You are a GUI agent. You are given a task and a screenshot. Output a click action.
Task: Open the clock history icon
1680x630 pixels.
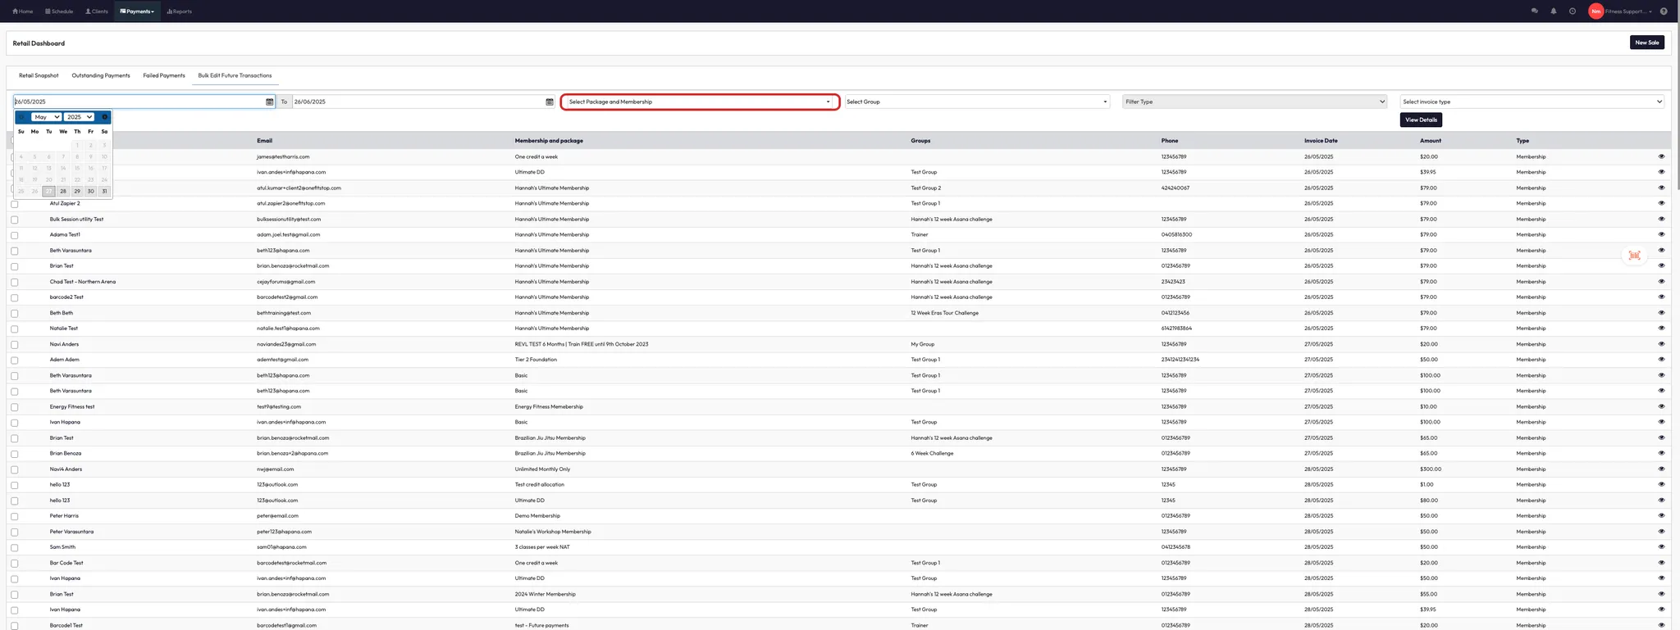click(x=1572, y=11)
